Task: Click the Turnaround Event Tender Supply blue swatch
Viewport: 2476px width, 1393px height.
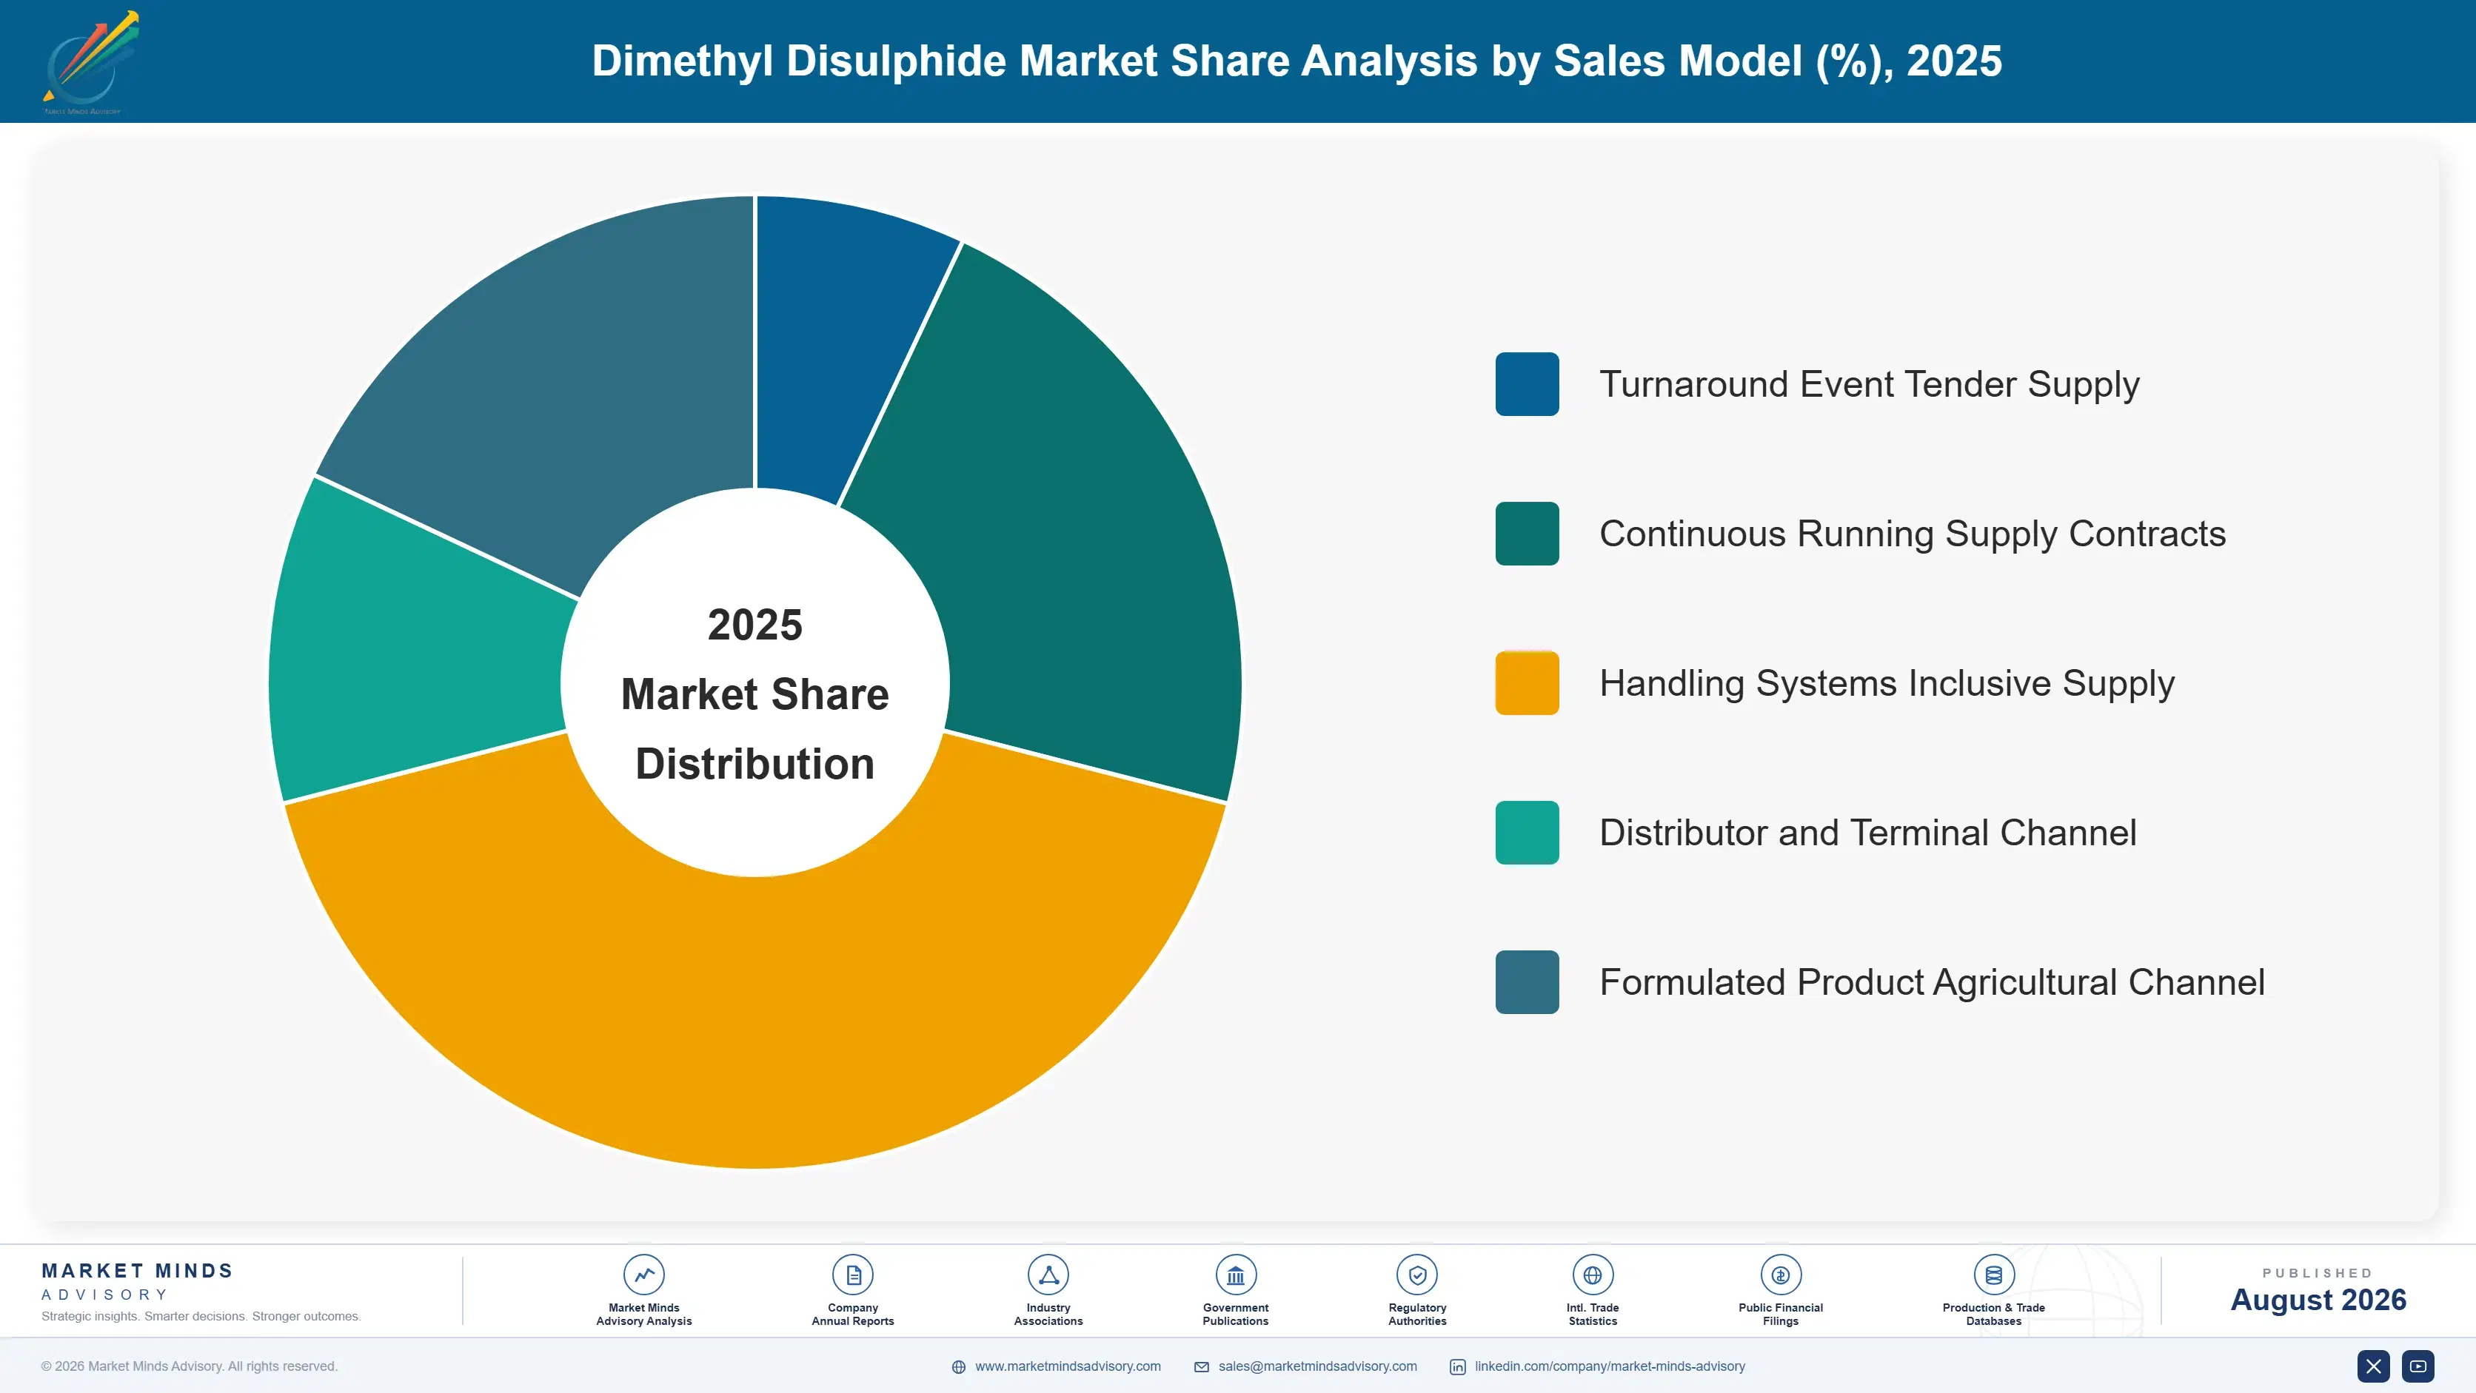Action: point(1528,384)
